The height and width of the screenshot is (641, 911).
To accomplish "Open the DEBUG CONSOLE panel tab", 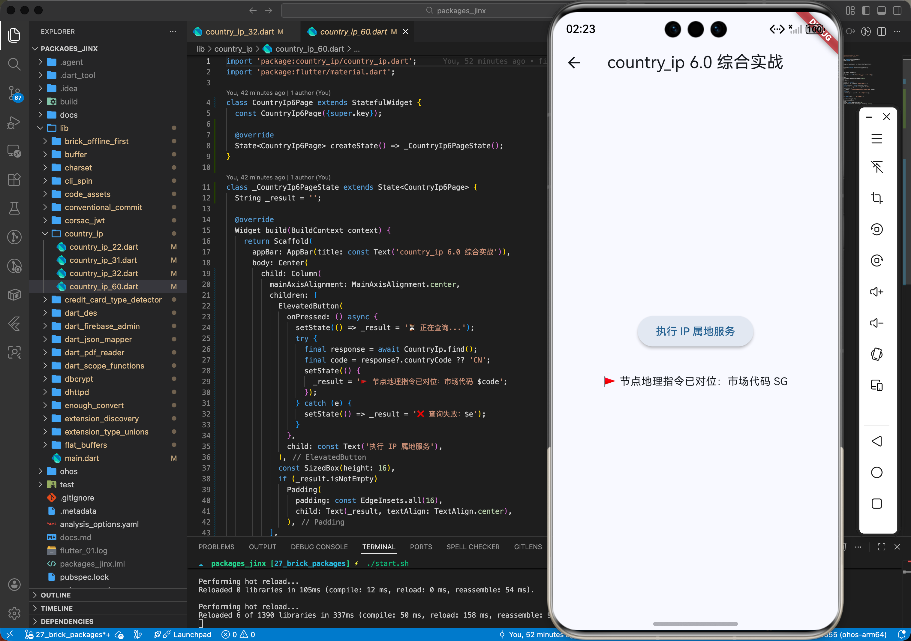I will [319, 547].
